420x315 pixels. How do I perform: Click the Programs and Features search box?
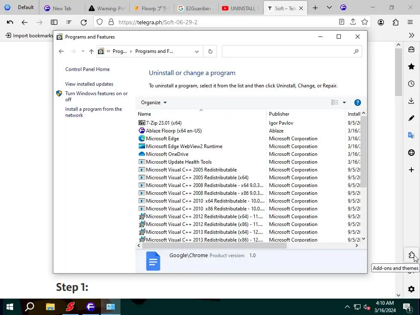[292, 51]
